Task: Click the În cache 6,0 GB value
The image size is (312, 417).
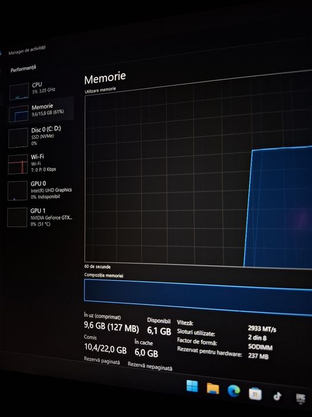Action: [x=146, y=353]
